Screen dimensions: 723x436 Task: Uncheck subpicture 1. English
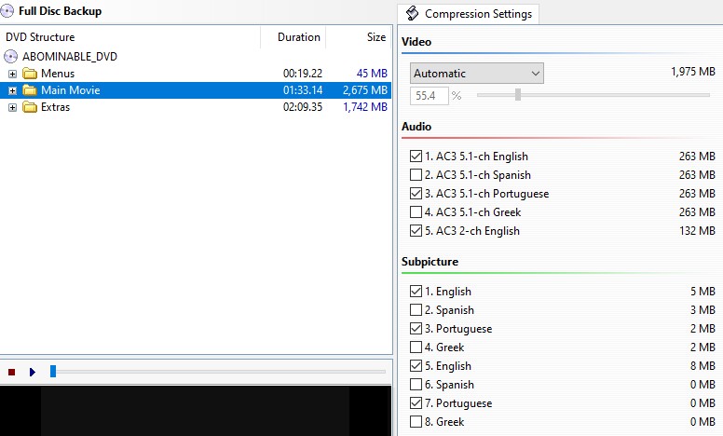[416, 292]
